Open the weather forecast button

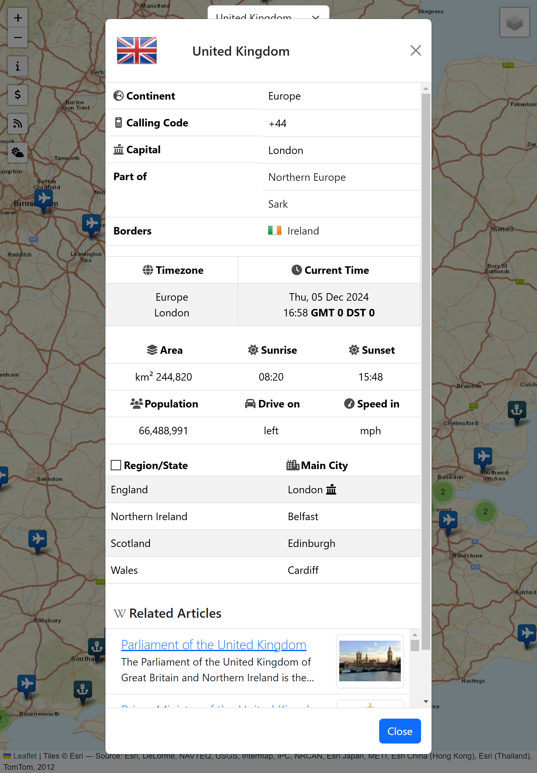[x=18, y=153]
